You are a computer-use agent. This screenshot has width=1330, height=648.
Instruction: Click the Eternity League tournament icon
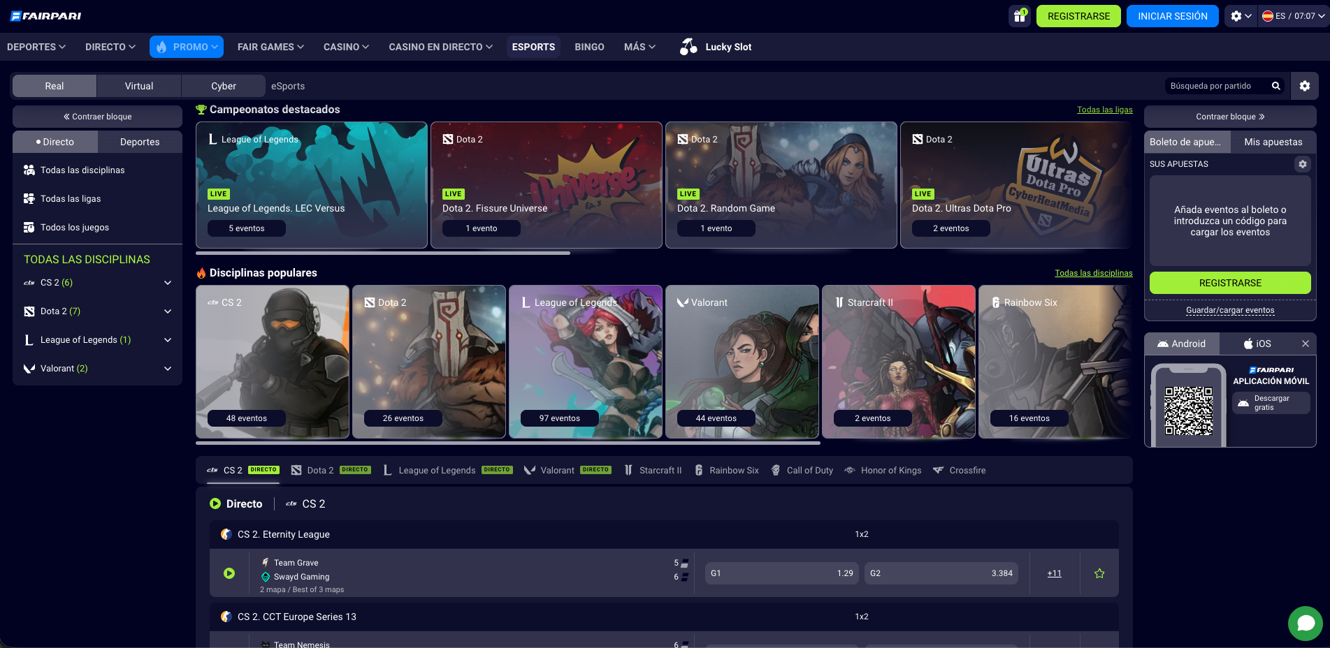pos(226,534)
